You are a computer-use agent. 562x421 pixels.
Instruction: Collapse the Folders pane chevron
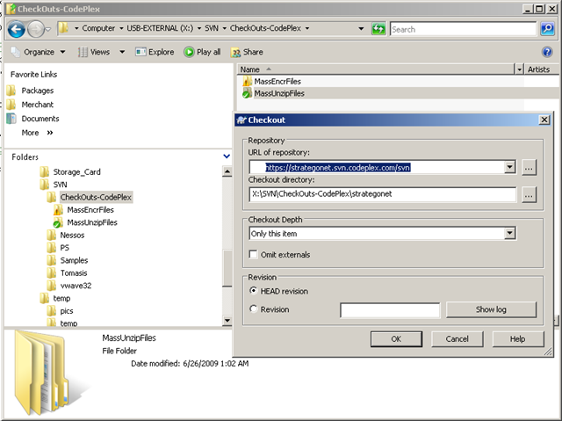pos(227,156)
